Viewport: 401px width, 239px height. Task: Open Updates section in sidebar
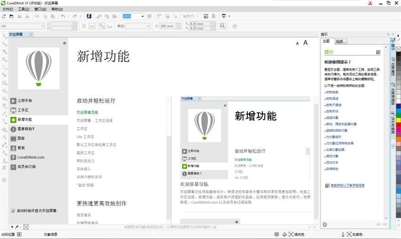[x=17, y=148]
